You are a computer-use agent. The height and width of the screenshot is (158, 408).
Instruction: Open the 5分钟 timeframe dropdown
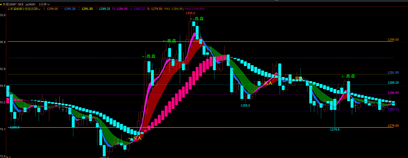[44, 4]
